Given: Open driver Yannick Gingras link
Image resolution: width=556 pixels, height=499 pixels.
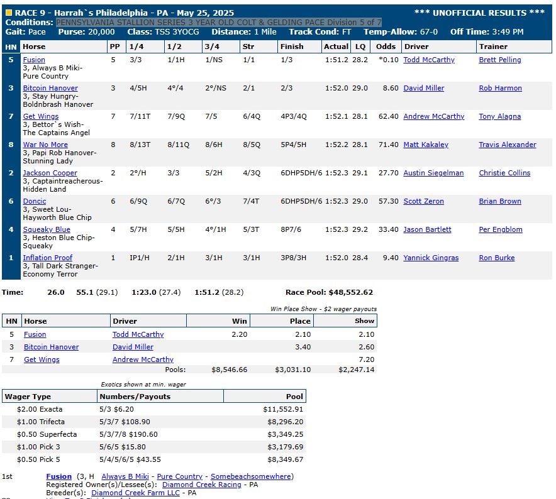Looking at the screenshot, I should (x=431, y=258).
